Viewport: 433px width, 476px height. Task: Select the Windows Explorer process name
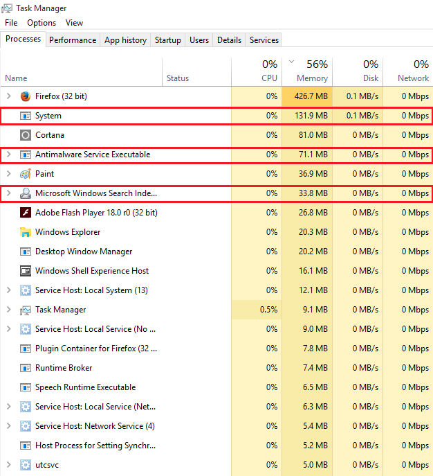pos(68,232)
